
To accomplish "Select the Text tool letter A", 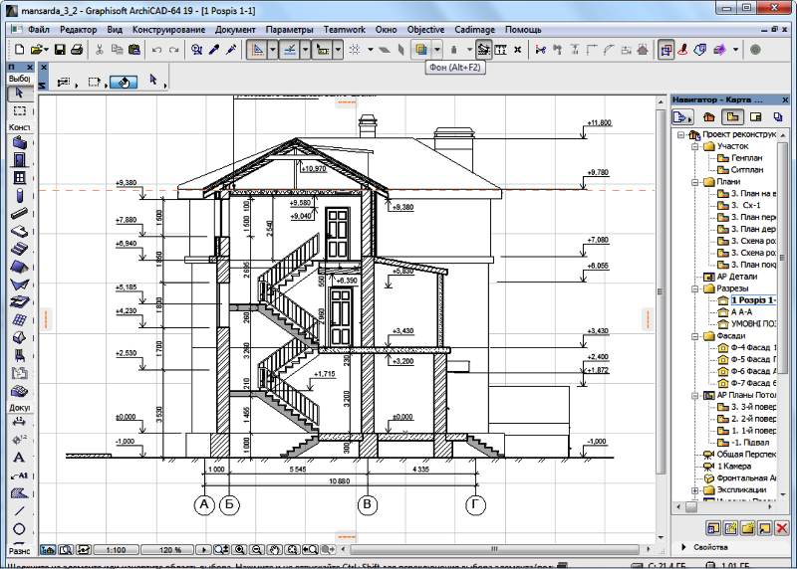I will click(19, 458).
